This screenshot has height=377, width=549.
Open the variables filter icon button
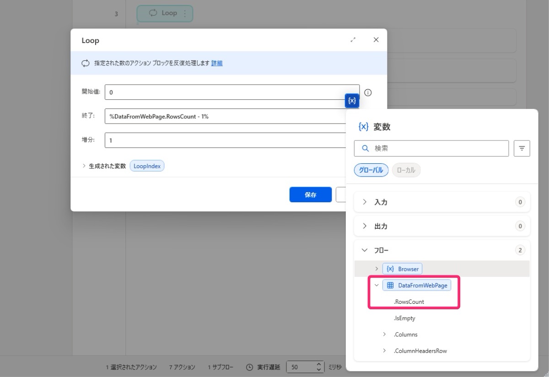click(x=522, y=148)
